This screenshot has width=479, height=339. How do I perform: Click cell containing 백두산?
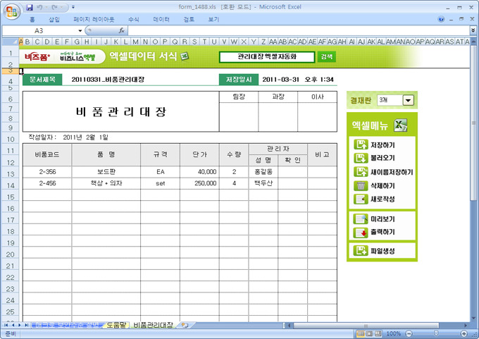[263, 183]
